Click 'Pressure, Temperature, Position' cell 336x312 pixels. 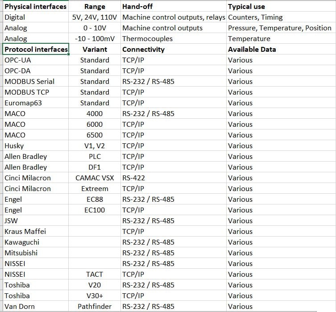pos(281,28)
